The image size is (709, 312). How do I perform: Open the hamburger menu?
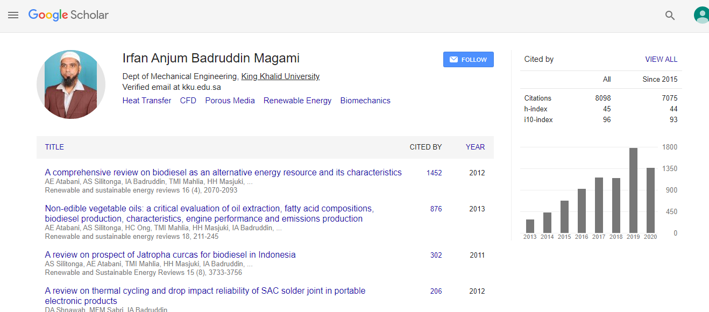[x=13, y=15]
